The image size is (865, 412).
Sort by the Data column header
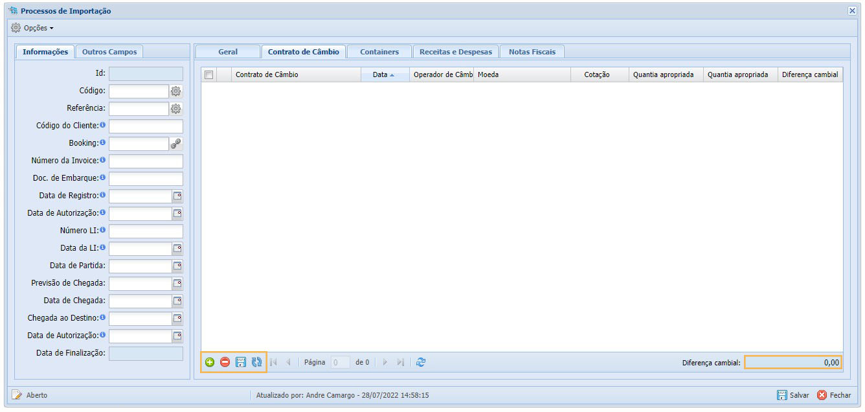click(x=385, y=74)
